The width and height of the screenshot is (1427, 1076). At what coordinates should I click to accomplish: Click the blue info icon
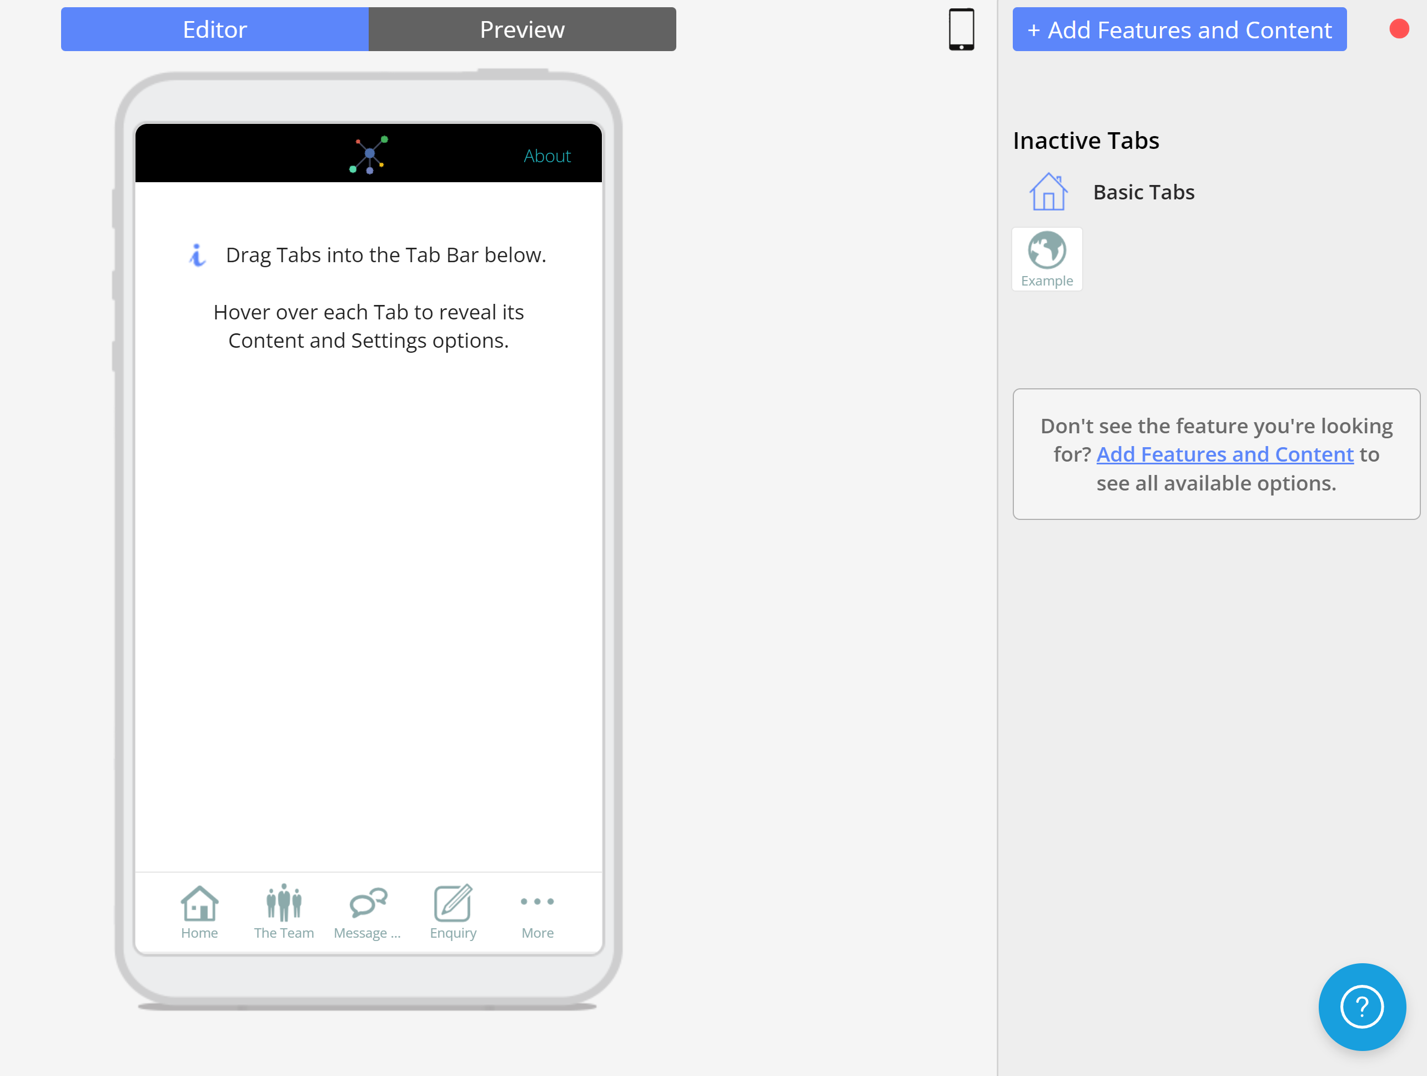[198, 255]
